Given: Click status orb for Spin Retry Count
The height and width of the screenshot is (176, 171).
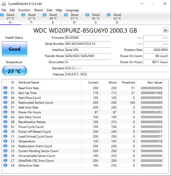Looking at the screenshot, I should [5, 117].
